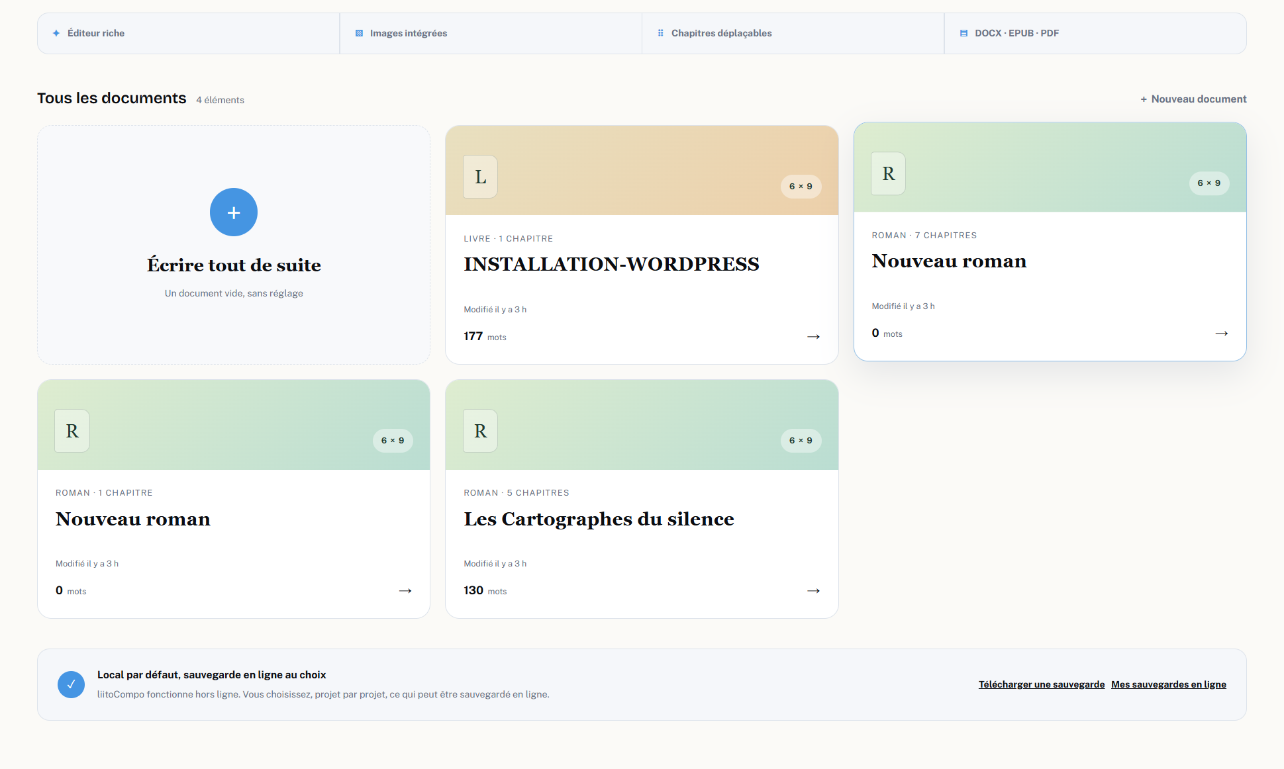
Task: Open the INSTALLATION-WORDPRESS title
Action: tap(611, 264)
